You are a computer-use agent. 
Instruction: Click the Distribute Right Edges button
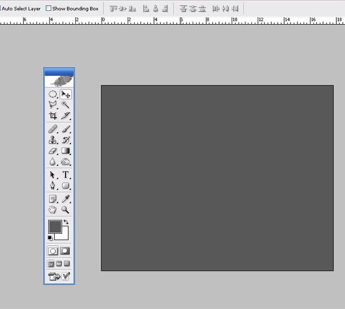pos(235,9)
